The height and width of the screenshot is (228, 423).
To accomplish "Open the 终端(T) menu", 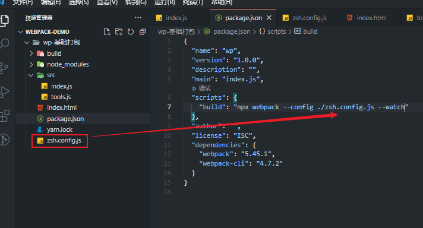I will (193, 3).
